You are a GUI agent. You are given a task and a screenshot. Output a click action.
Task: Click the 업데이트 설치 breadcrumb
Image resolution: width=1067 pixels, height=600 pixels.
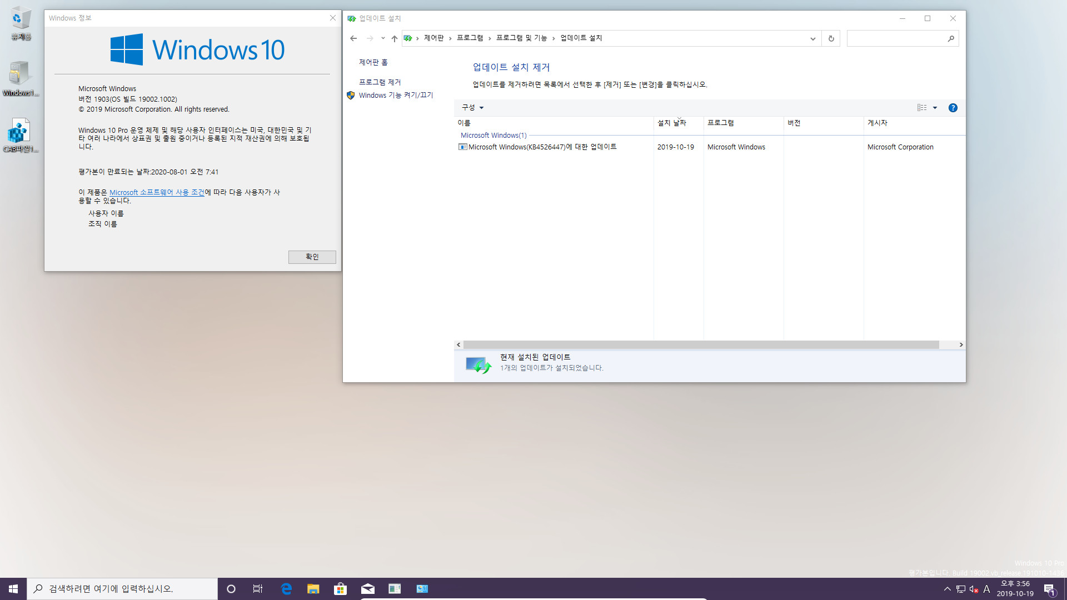click(x=581, y=38)
